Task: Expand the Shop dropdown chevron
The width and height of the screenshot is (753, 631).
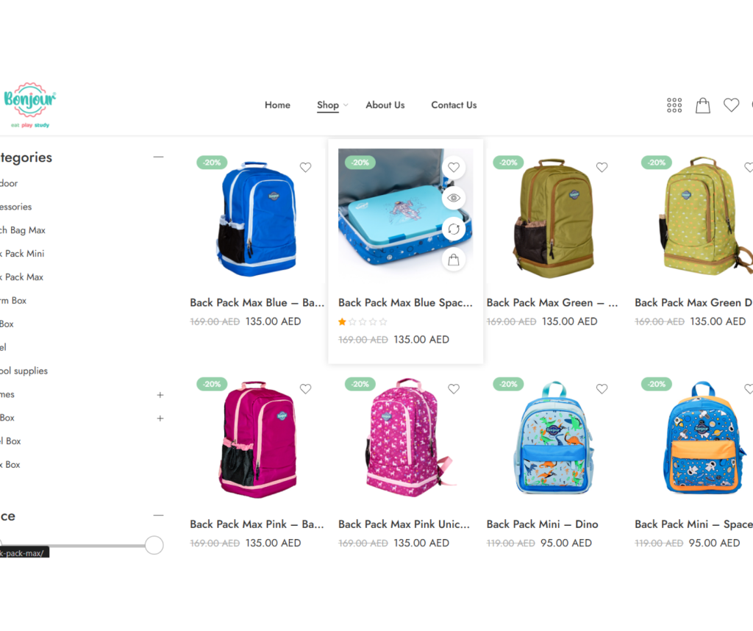Action: 346,104
